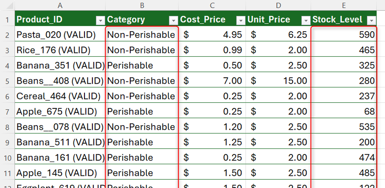Click unit price cell showing 15.00
Image resolution: width=385 pixels, height=188 pixels.
pyautogui.click(x=279, y=81)
